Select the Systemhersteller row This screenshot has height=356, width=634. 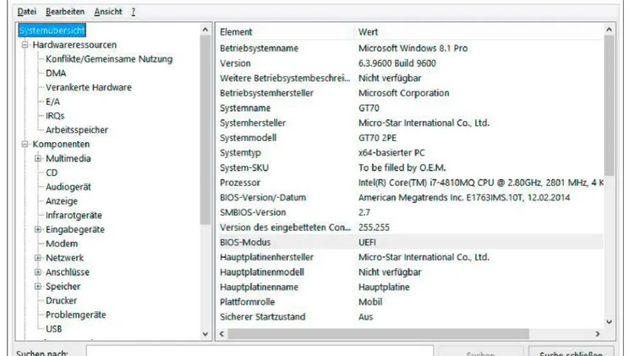click(x=410, y=123)
